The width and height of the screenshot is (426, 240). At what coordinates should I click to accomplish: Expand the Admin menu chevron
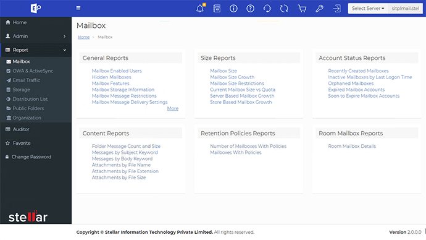(x=65, y=36)
